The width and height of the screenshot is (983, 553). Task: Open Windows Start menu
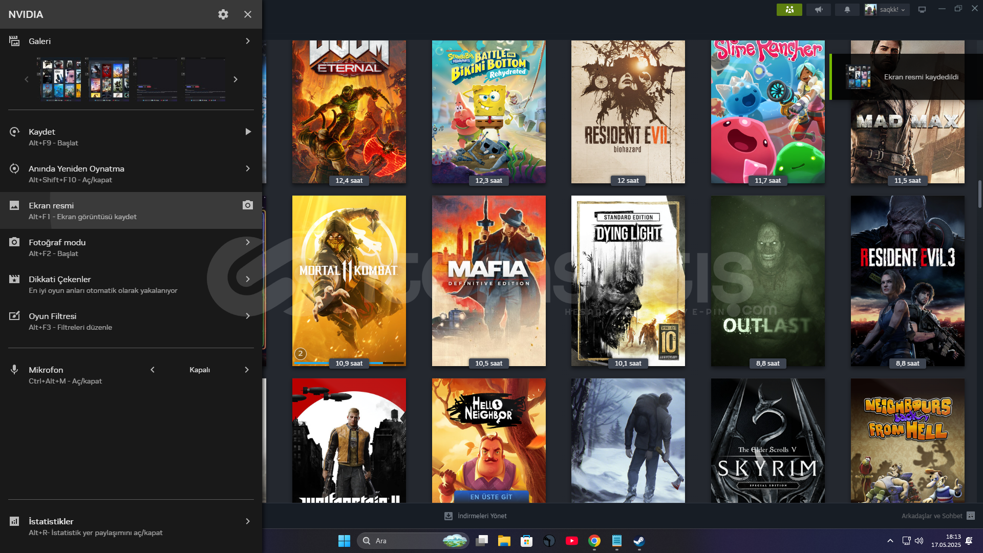pos(344,541)
